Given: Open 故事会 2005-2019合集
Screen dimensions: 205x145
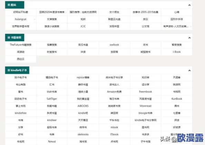Looking at the screenshot, I should click(x=146, y=12).
